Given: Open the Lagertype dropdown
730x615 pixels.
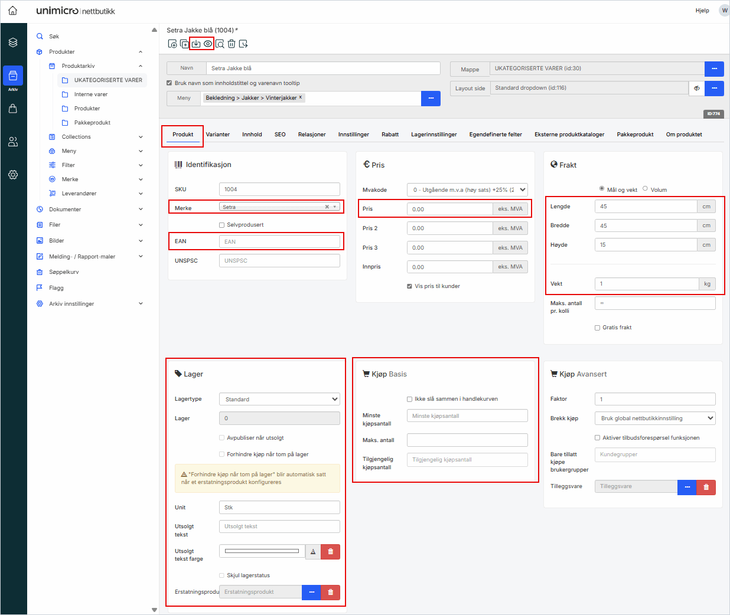Looking at the screenshot, I should click(279, 400).
